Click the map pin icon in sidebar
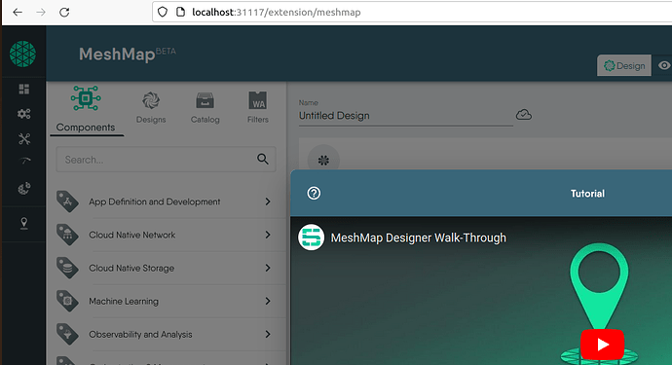The width and height of the screenshot is (672, 365). 24,223
